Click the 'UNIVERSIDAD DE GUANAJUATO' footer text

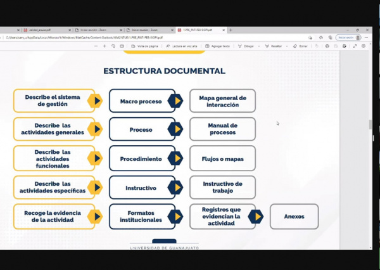tap(164, 248)
